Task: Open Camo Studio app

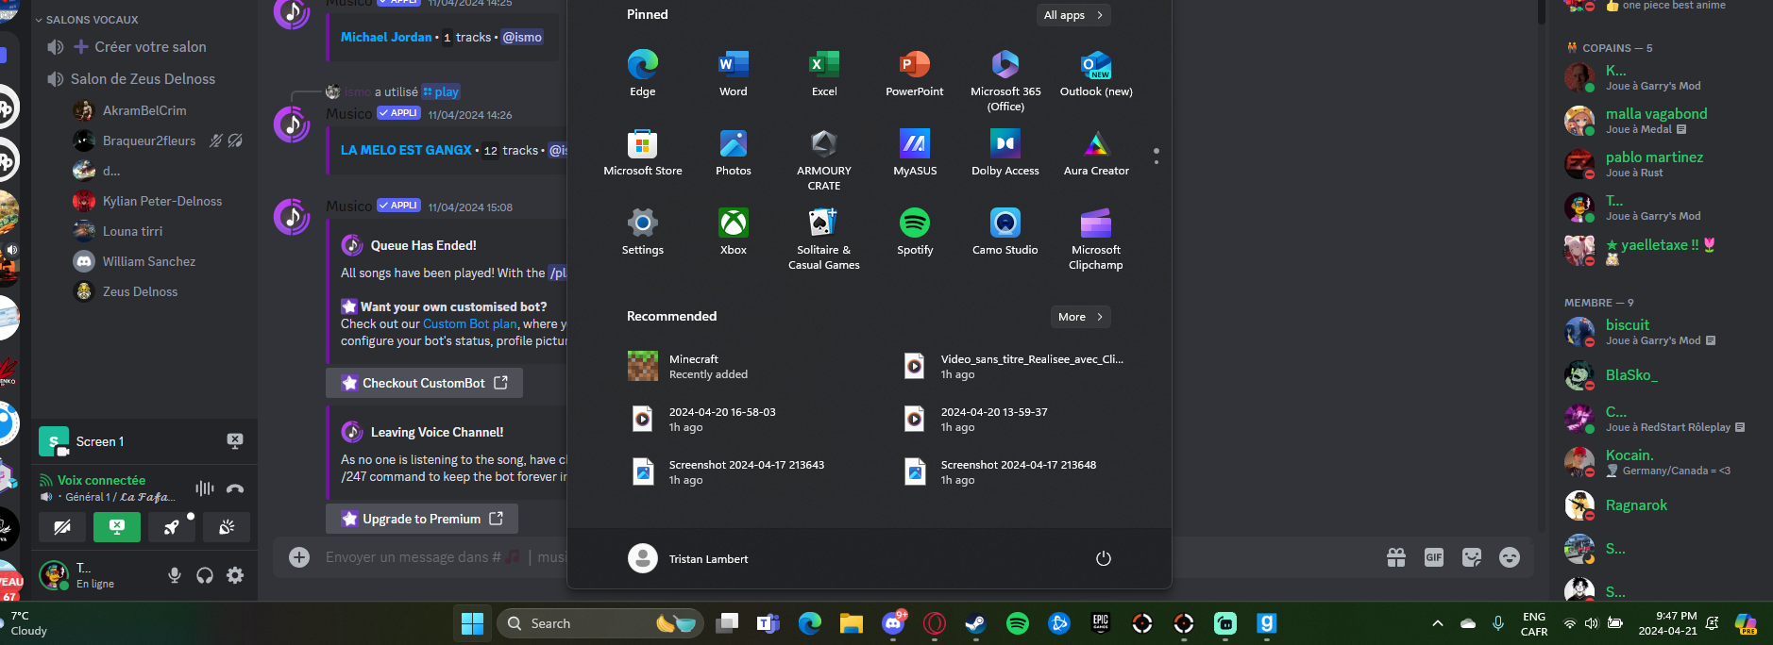Action: click(x=1005, y=232)
